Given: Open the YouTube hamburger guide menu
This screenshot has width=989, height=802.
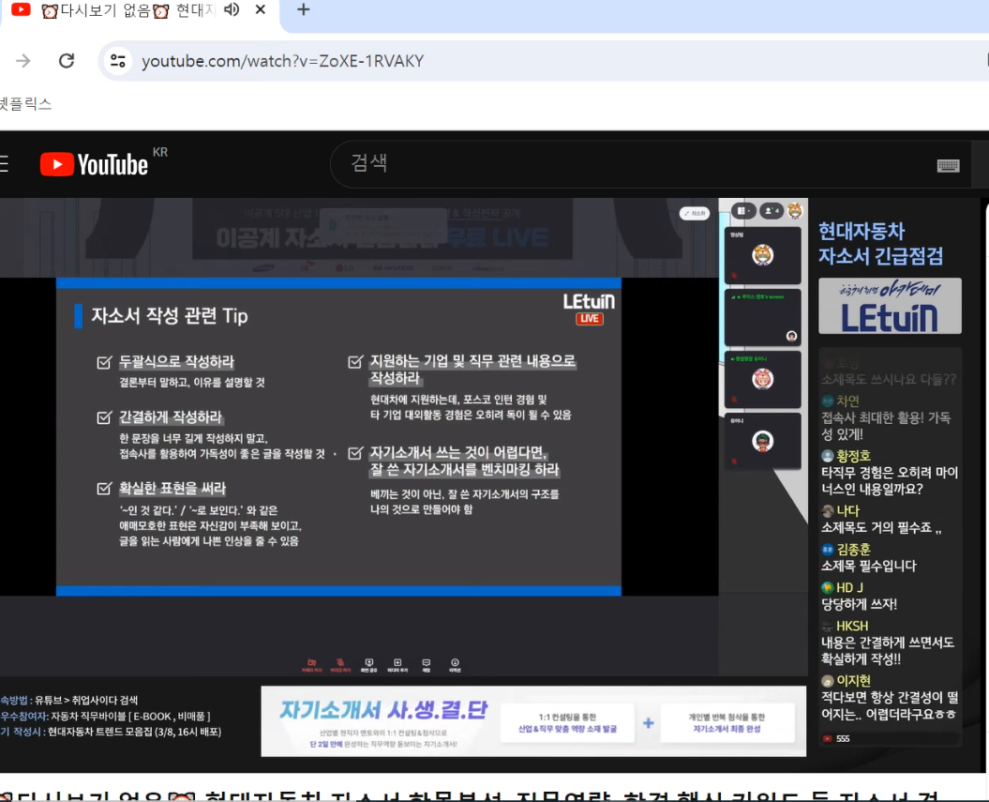Looking at the screenshot, I should point(4,165).
